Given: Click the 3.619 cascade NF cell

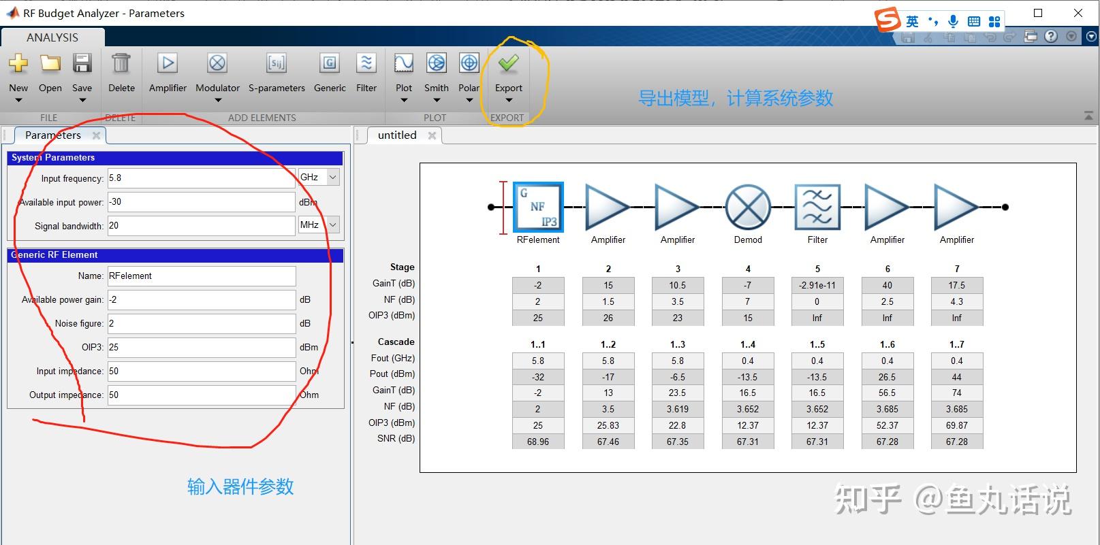Looking at the screenshot, I should [678, 409].
